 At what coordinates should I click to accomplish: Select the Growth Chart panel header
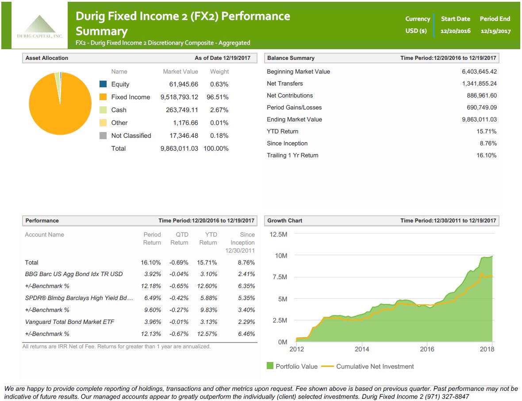pos(381,221)
